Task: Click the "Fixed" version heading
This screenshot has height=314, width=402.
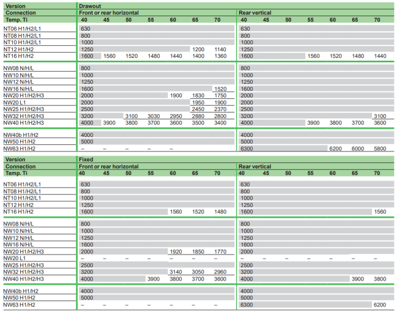Action: [86, 159]
